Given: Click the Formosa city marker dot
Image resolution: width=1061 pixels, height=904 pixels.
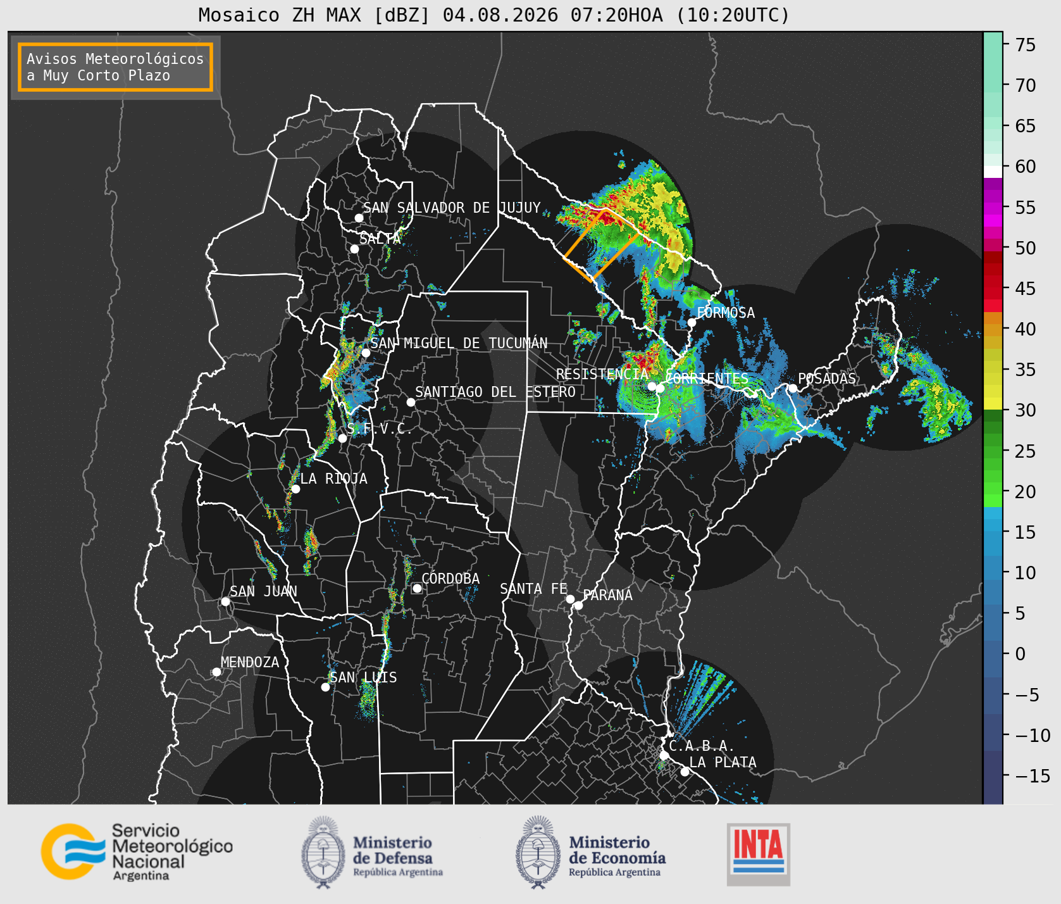Looking at the screenshot, I should point(692,322).
